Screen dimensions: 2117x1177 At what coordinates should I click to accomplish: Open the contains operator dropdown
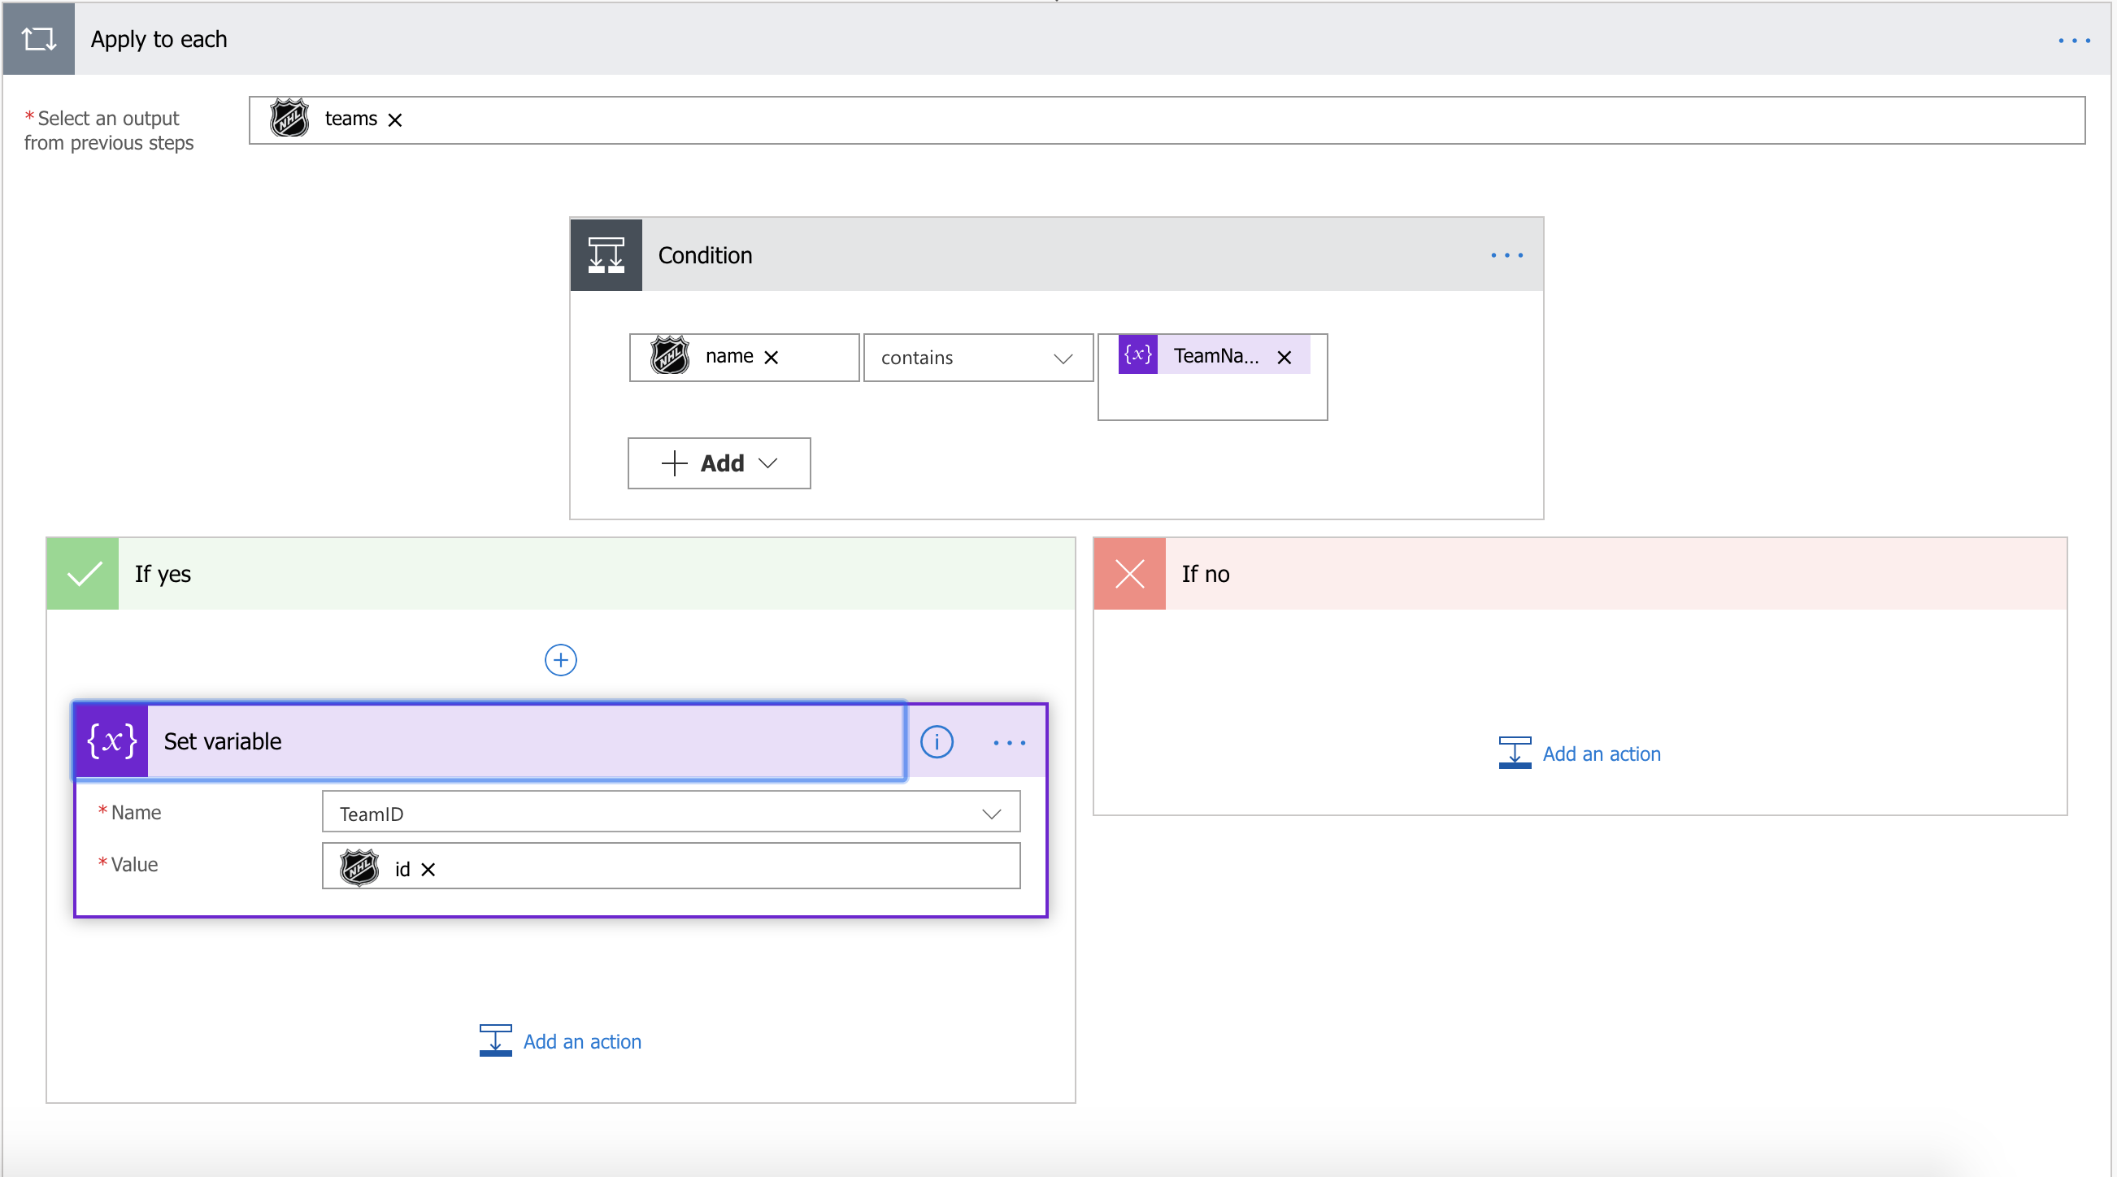pyautogui.click(x=977, y=358)
